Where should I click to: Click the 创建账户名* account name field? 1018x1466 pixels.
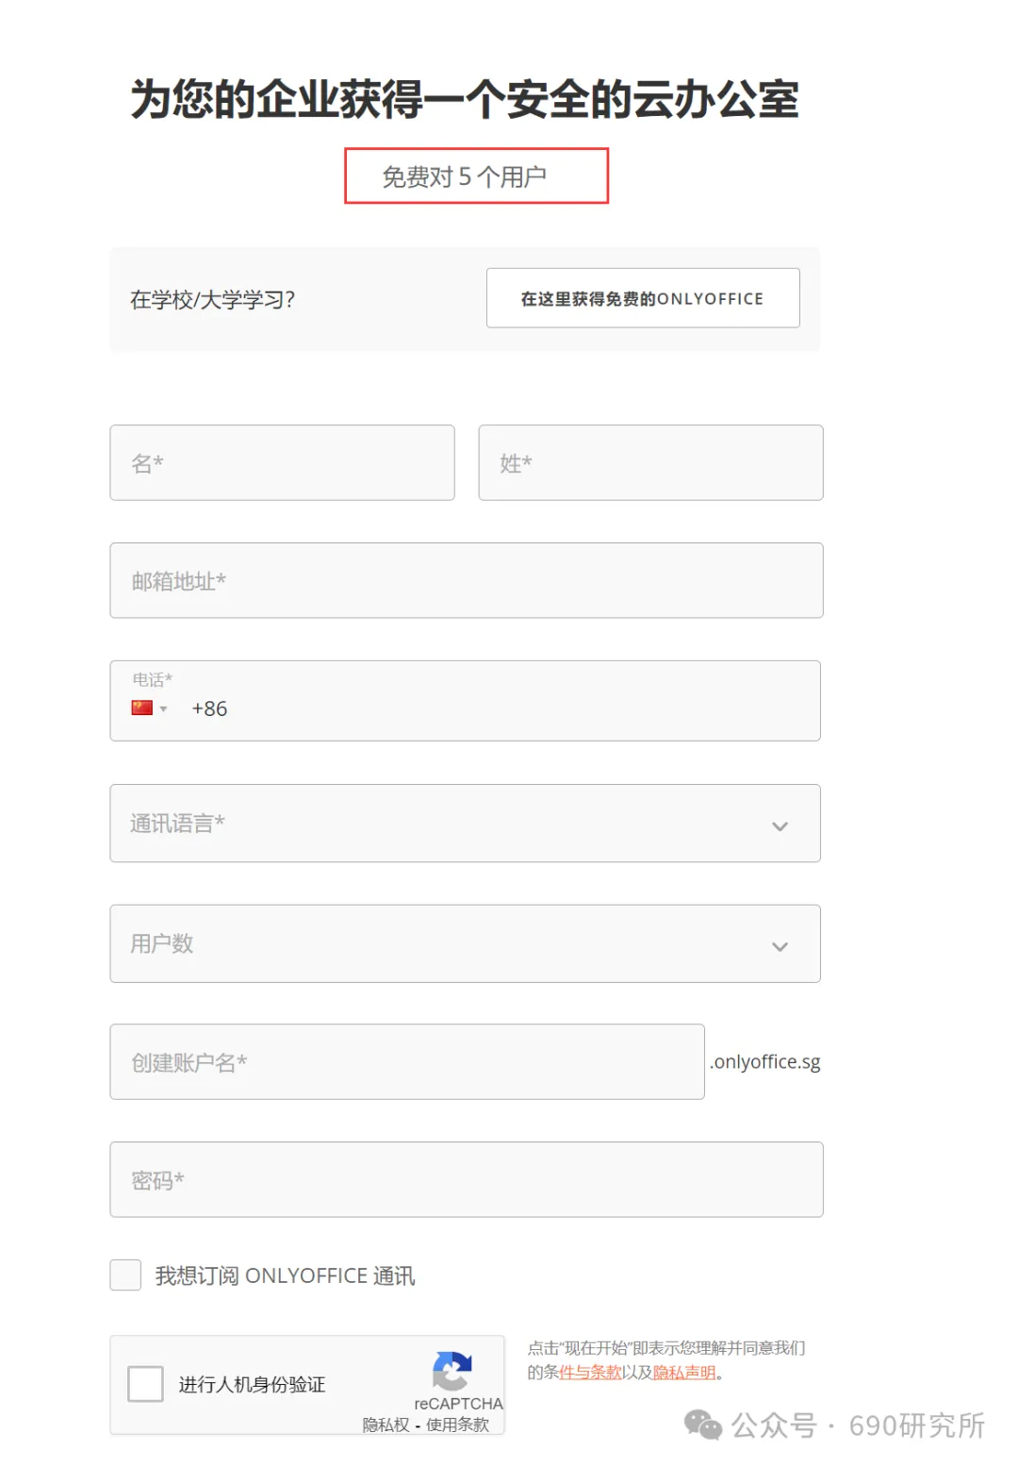pos(407,1061)
